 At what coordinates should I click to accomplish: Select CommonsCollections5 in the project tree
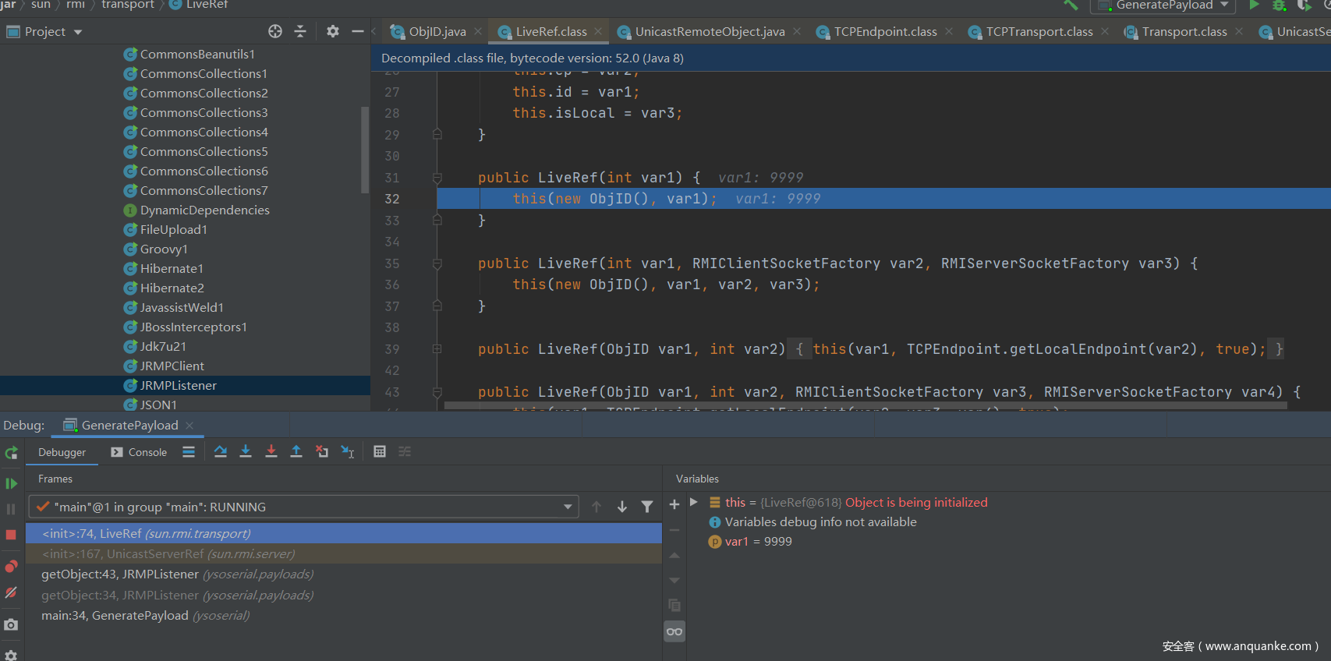pyautogui.click(x=204, y=151)
